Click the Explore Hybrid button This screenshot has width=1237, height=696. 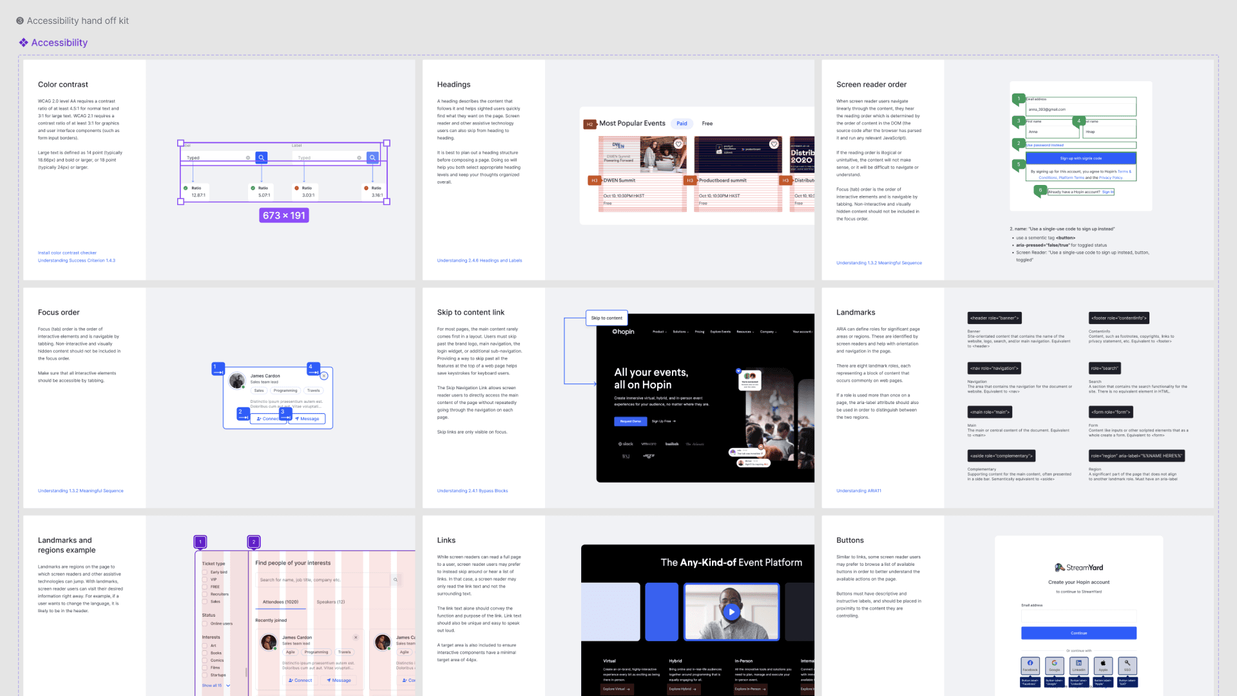pos(683,689)
